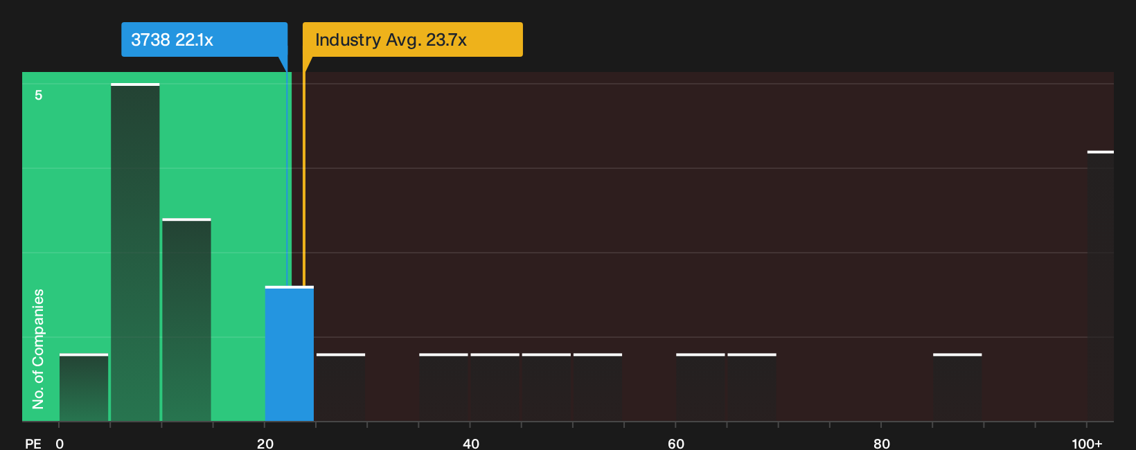Click the '80' x-axis tick label
This screenshot has width=1136, height=450.
882,443
